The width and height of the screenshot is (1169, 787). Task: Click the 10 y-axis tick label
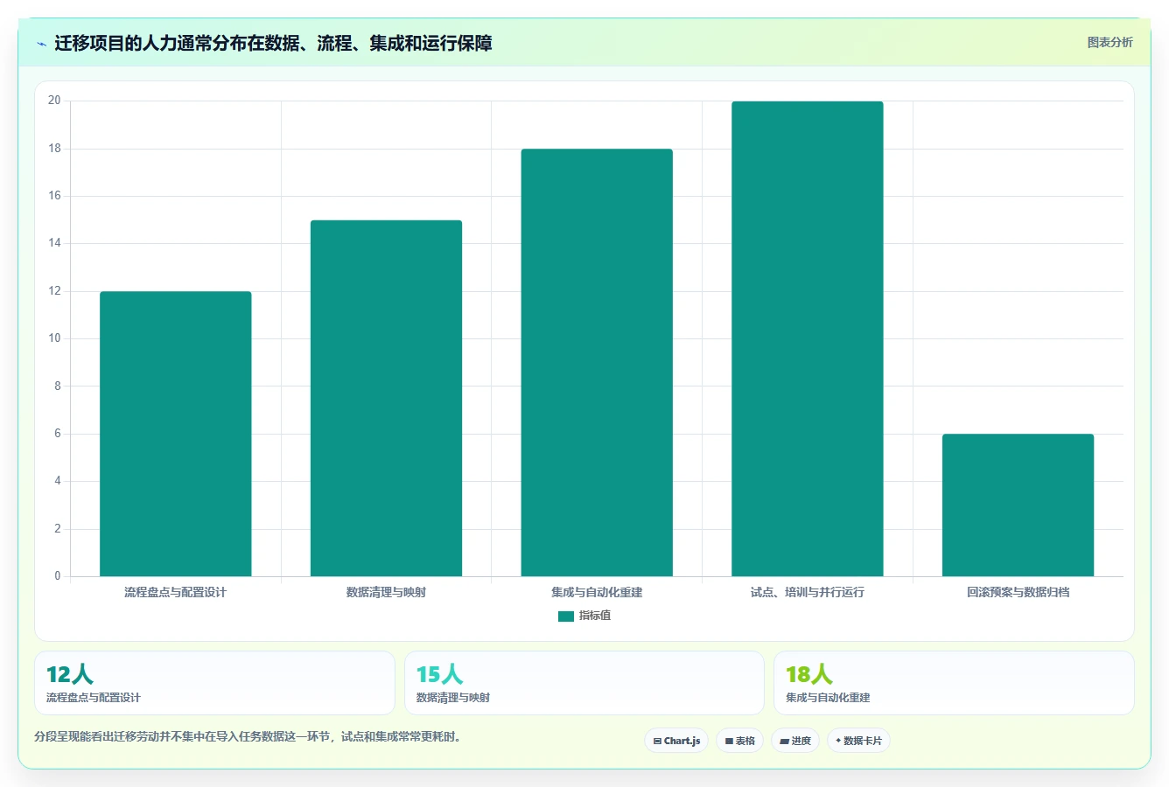(x=54, y=338)
